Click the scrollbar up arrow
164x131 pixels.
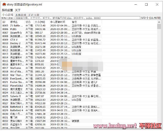tap(159, 22)
